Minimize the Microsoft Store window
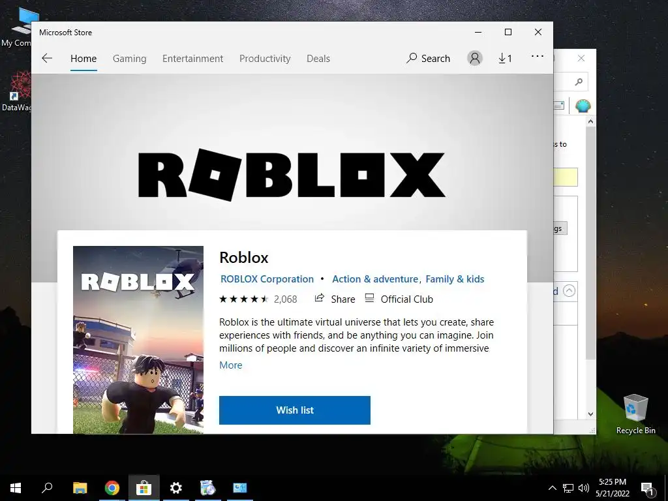668x501 pixels. (478, 32)
